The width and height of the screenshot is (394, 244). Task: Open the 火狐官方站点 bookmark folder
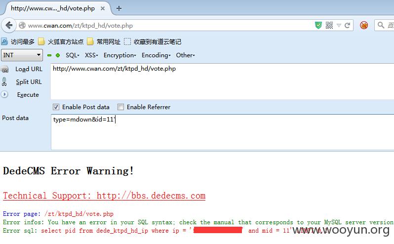click(x=61, y=41)
